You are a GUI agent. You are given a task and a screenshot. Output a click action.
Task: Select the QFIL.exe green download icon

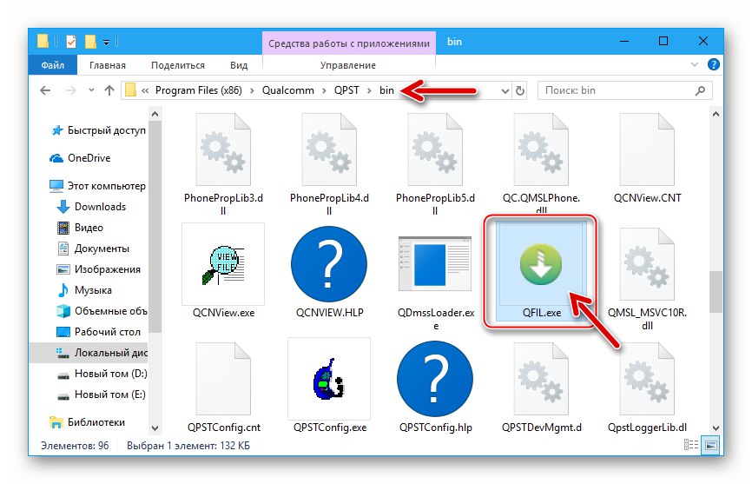(x=541, y=264)
